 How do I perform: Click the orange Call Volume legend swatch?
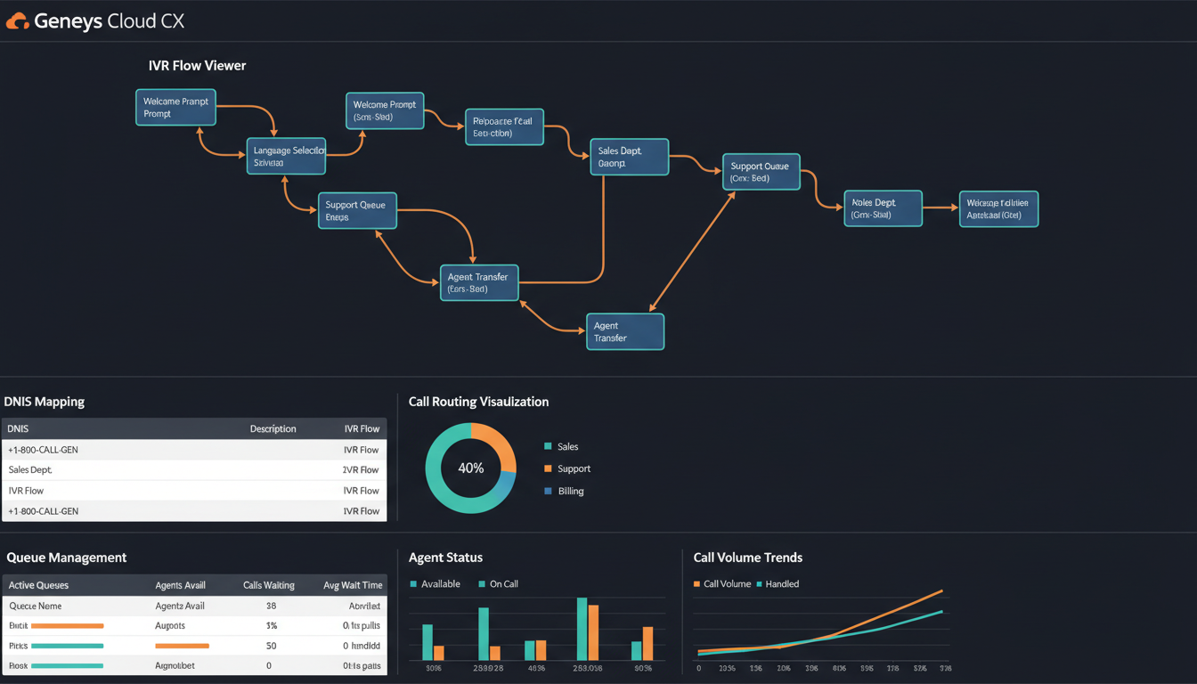click(x=696, y=584)
